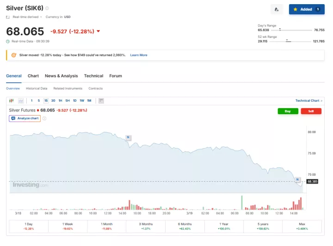
Task: Switch to the area chart type icon
Action: point(21,100)
